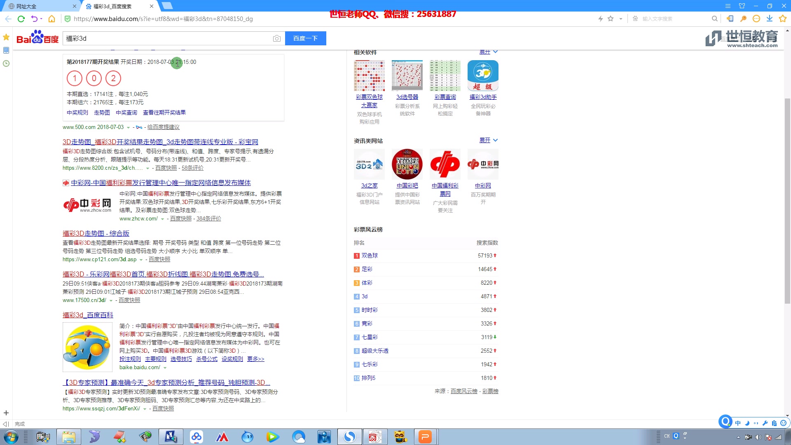Open sidebar history clock icon
This screenshot has height=445, width=791.
(6, 63)
